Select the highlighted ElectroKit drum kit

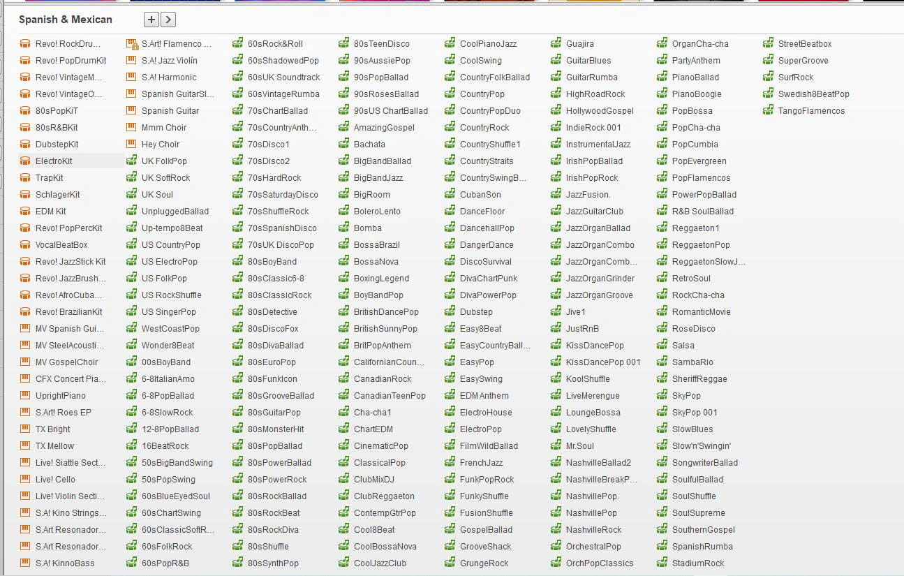click(54, 161)
